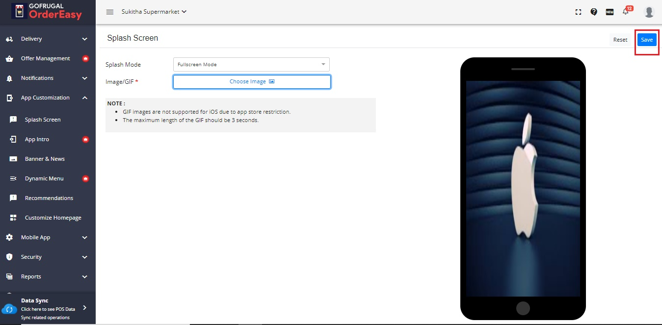Click the Reset button
The width and height of the screenshot is (662, 325).
pyautogui.click(x=620, y=40)
